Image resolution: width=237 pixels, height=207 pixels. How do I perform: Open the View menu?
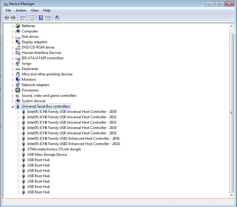point(35,10)
